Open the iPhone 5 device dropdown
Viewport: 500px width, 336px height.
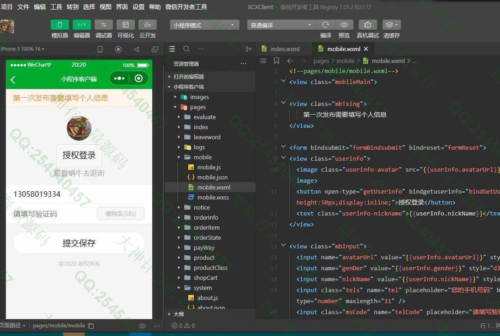click(x=22, y=49)
